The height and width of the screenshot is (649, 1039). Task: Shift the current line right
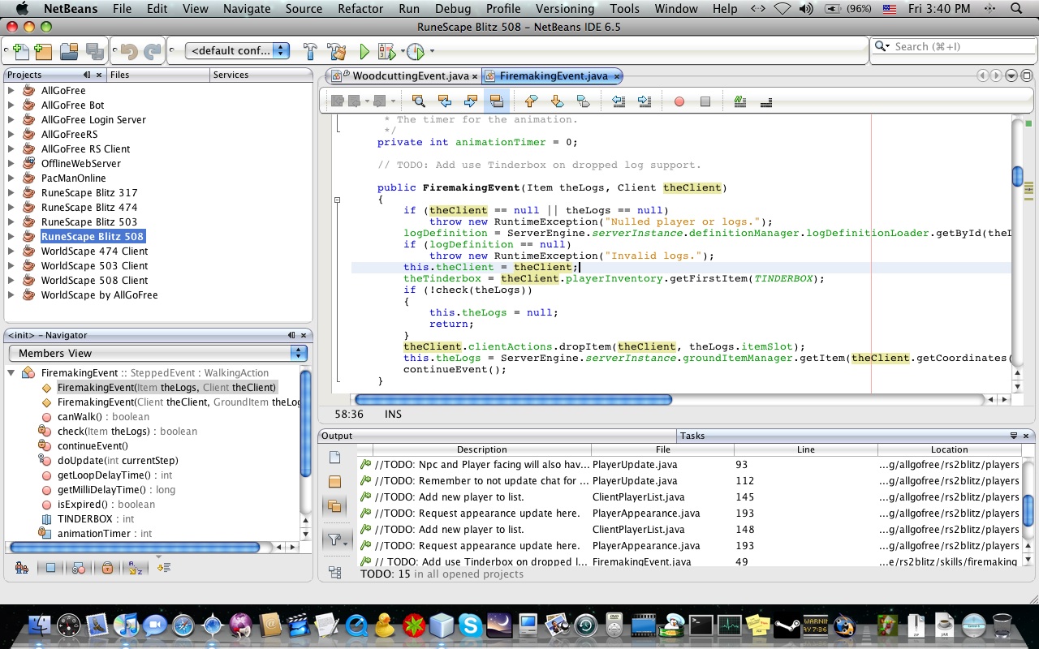pyautogui.click(x=645, y=101)
